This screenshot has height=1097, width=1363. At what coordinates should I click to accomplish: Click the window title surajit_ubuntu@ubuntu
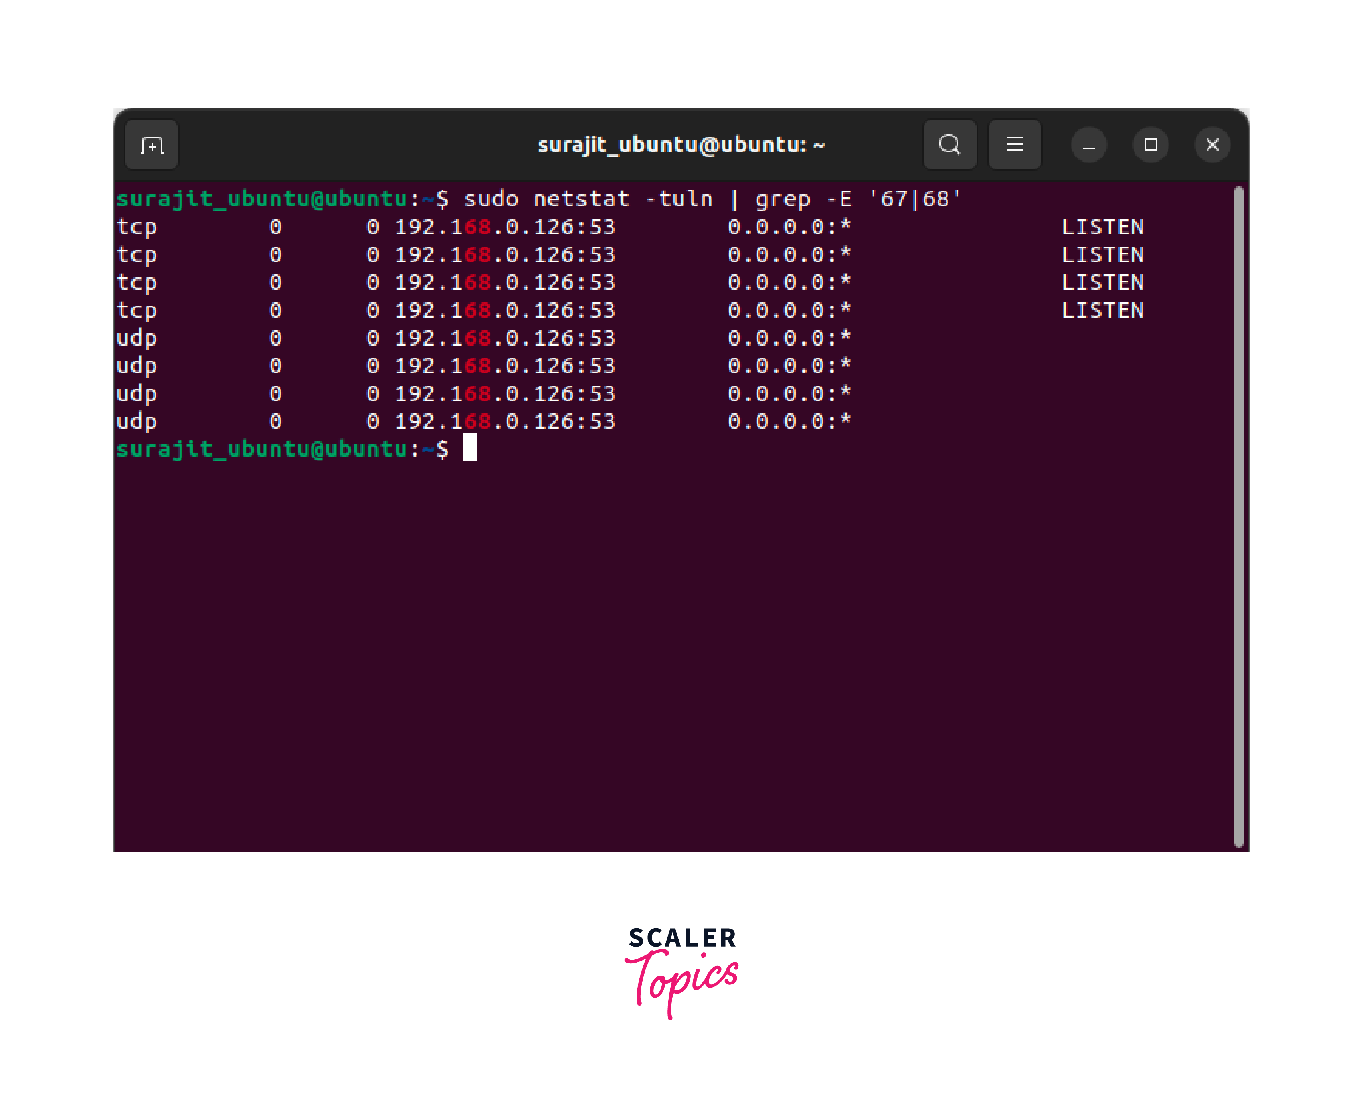point(681,146)
